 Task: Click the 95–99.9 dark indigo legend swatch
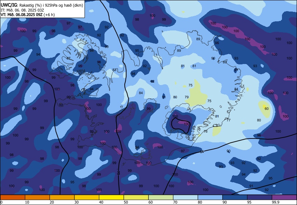pyautogui.click(x=260, y=197)
